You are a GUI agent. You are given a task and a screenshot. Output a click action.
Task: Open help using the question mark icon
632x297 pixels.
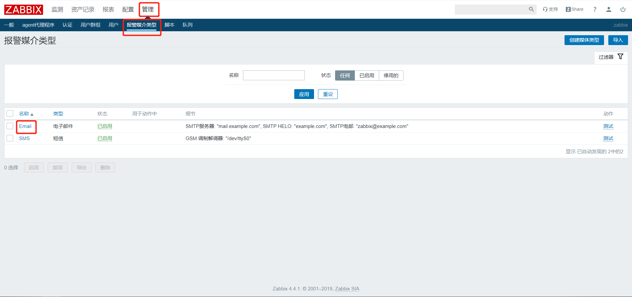point(594,9)
